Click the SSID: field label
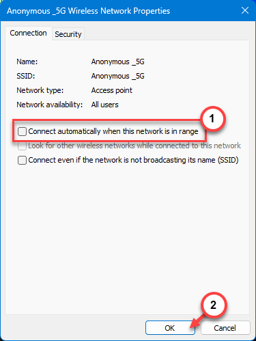The height and width of the screenshot is (341, 256). 26,76
